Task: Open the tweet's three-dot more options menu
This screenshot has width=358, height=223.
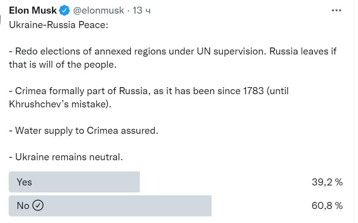Action: 337,11
